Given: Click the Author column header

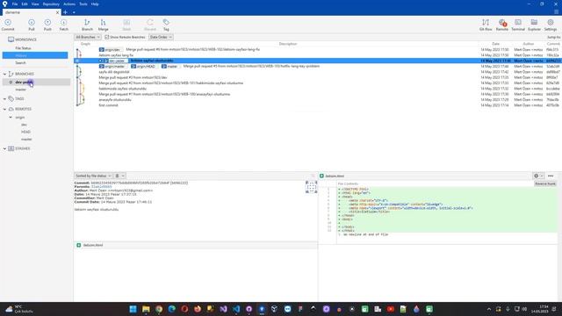Looking at the screenshot, I should 529,44.
